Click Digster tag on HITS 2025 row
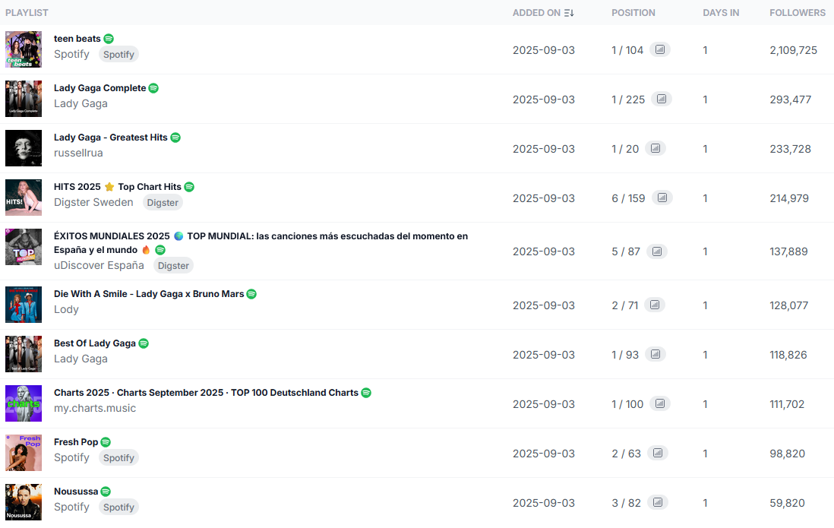Screen dimensions: 834x528 [163, 202]
